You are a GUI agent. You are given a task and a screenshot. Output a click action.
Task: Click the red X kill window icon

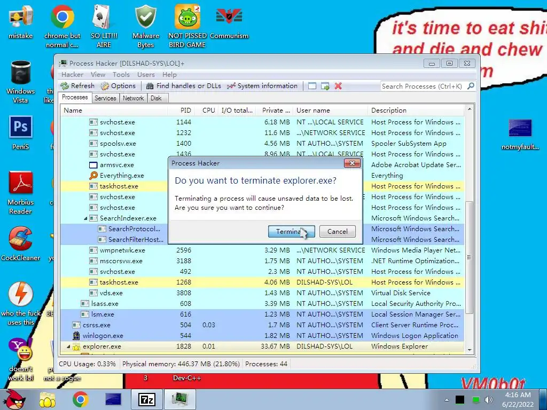(x=338, y=86)
